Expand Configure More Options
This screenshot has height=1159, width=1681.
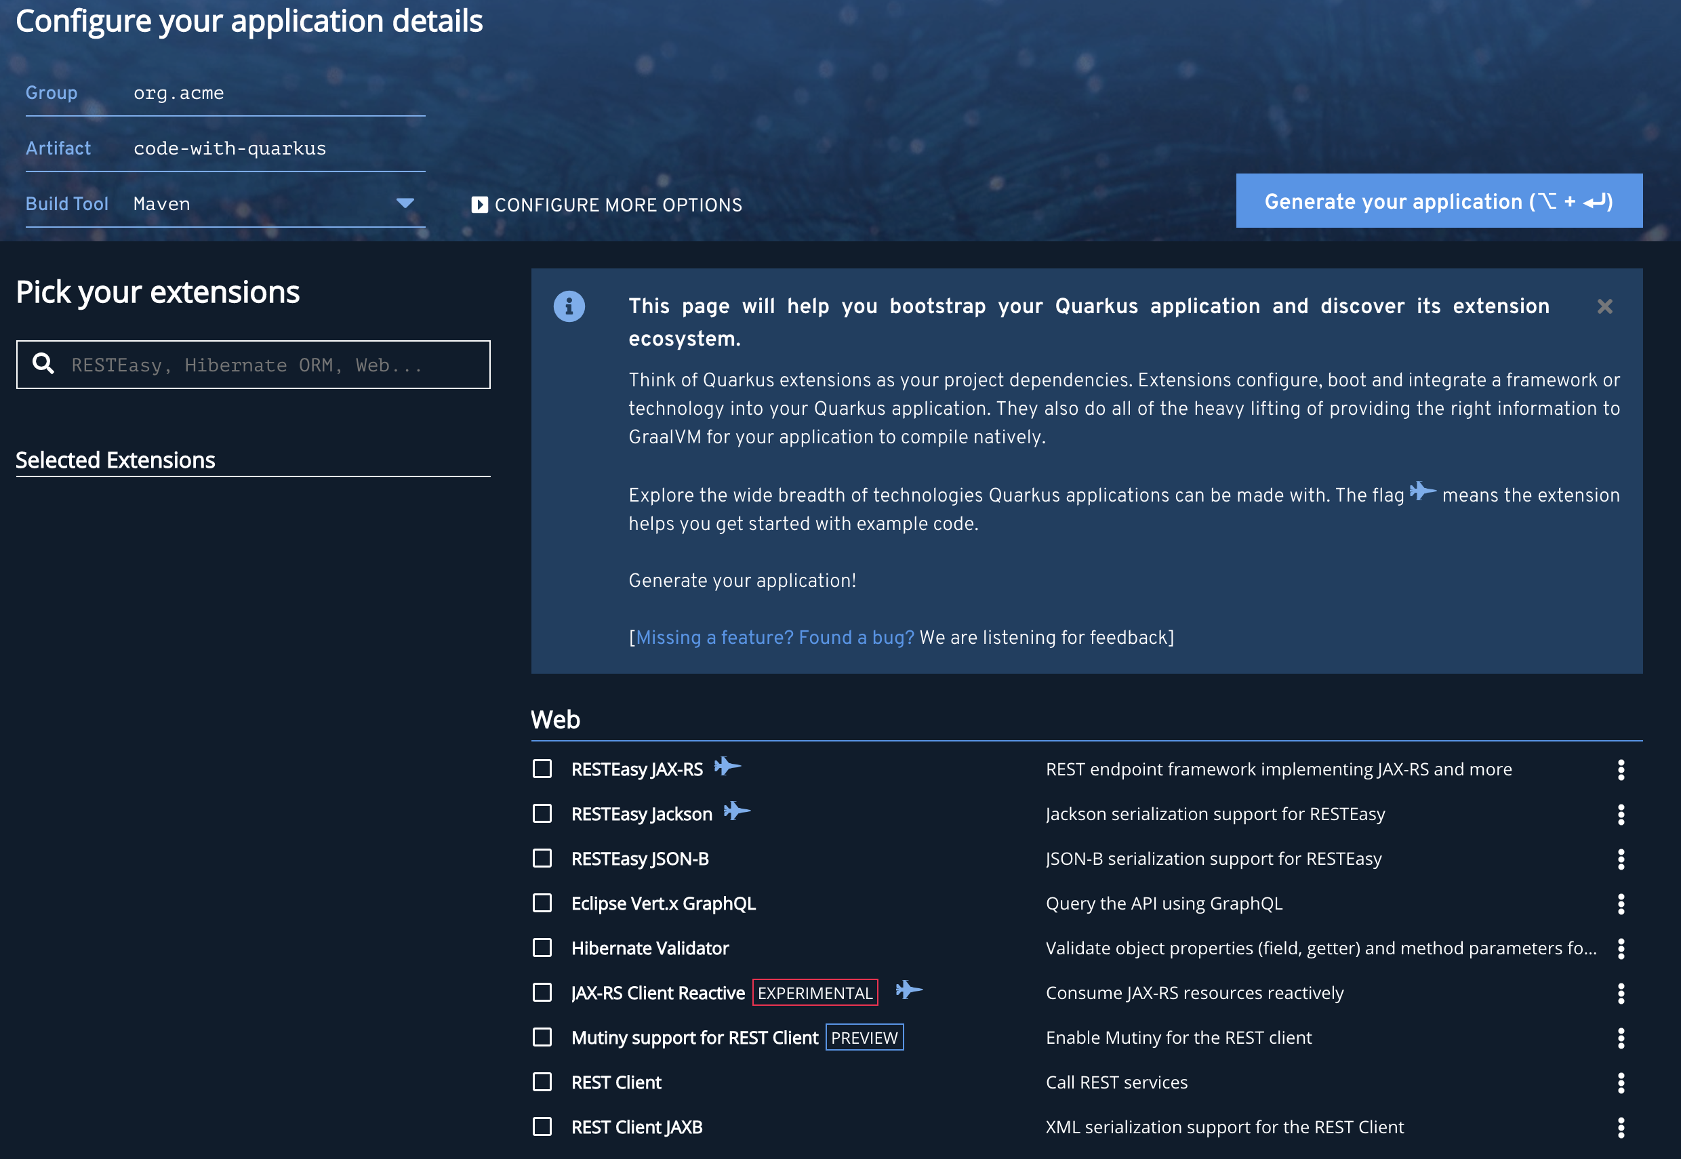(x=608, y=204)
